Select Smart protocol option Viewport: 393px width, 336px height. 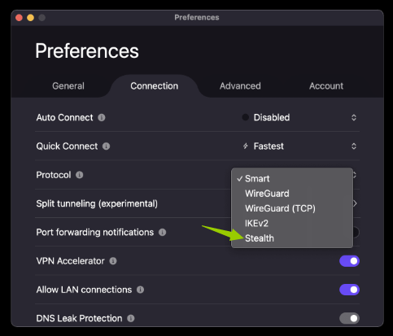292,178
